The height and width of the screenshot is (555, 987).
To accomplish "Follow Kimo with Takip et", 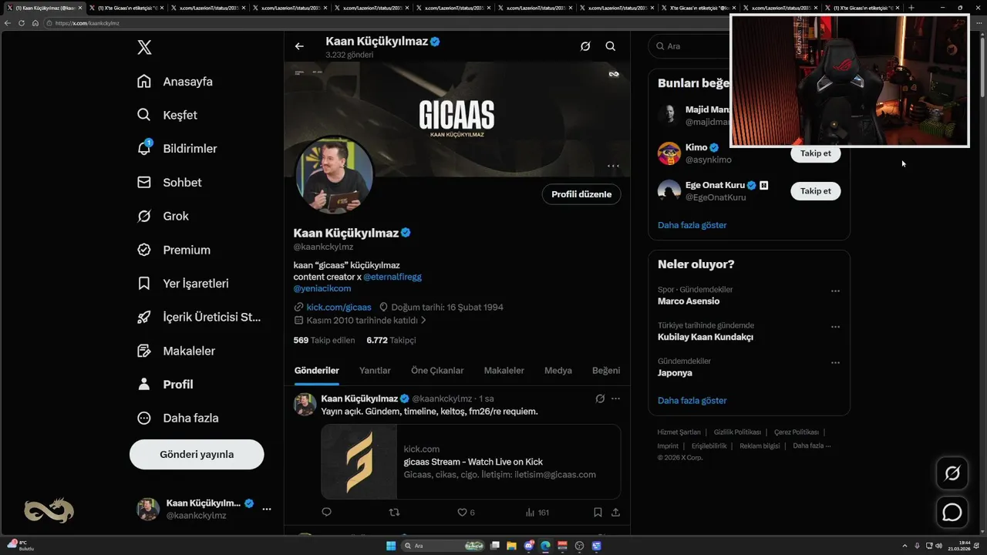I will pos(815,153).
